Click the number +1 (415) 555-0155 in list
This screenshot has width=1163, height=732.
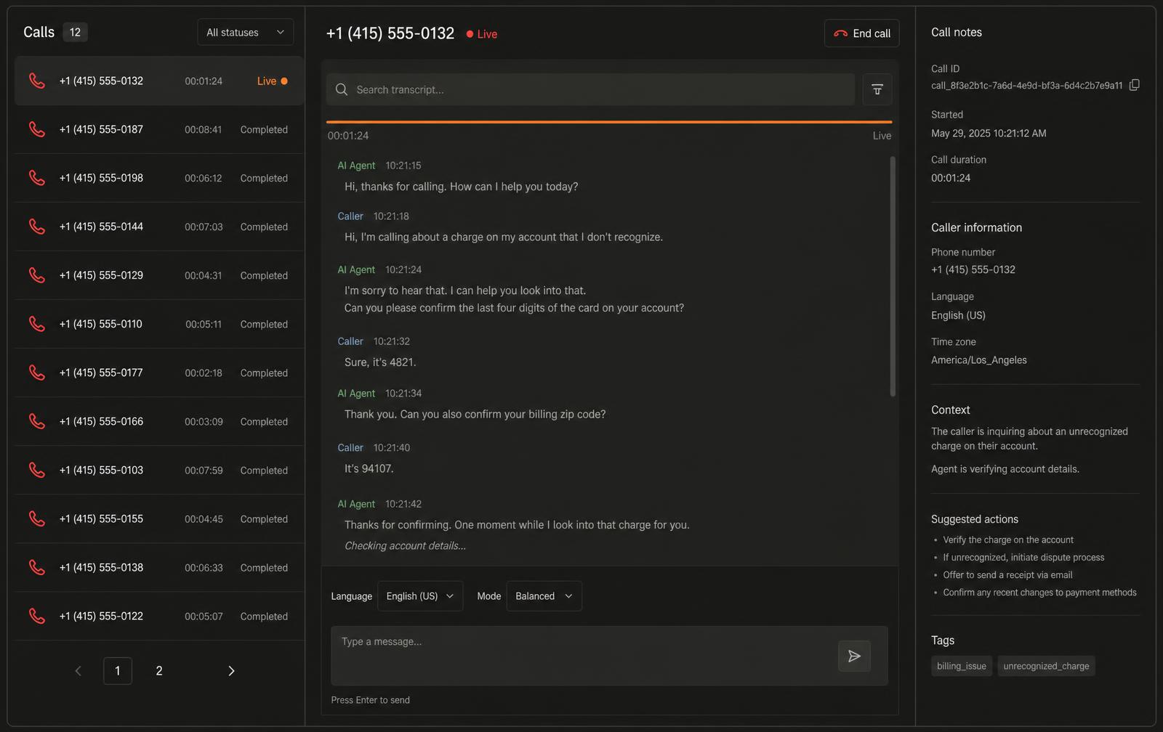[101, 518]
